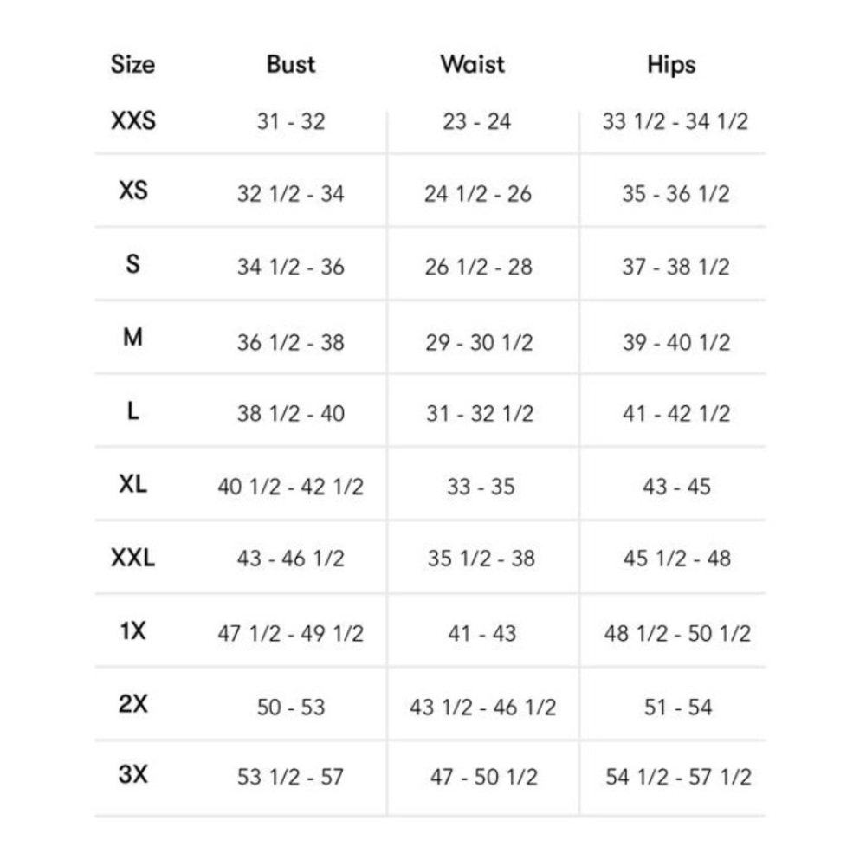
Task: Click the 2X bust cell 50 - 53
Action: [291, 708]
